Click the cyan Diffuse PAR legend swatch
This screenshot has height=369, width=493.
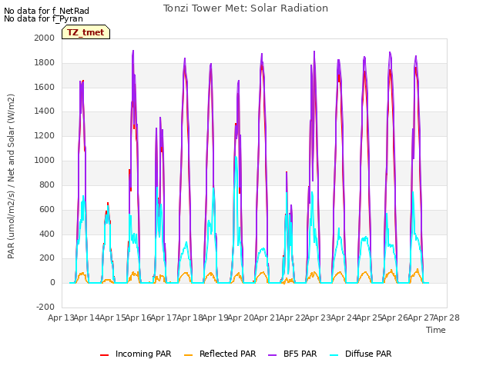pyautogui.click(x=334, y=355)
